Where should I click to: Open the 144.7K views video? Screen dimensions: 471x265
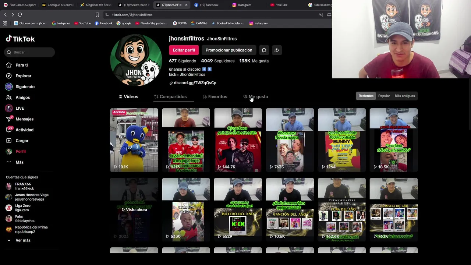click(x=238, y=140)
